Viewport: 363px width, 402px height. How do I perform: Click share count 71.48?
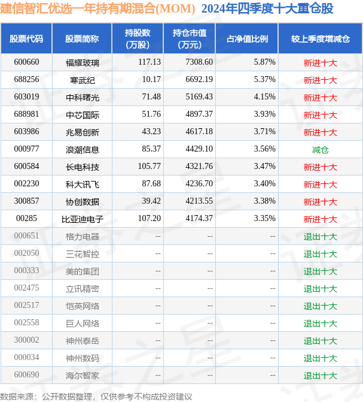point(151,97)
